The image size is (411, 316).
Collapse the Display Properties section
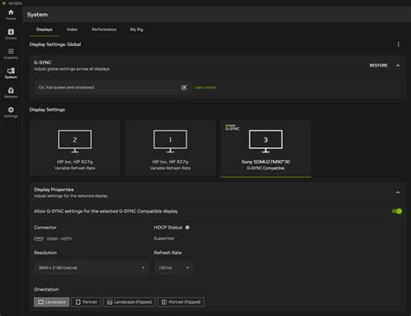click(398, 192)
